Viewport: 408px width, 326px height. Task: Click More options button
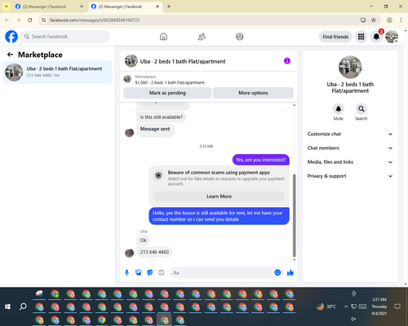253,93
